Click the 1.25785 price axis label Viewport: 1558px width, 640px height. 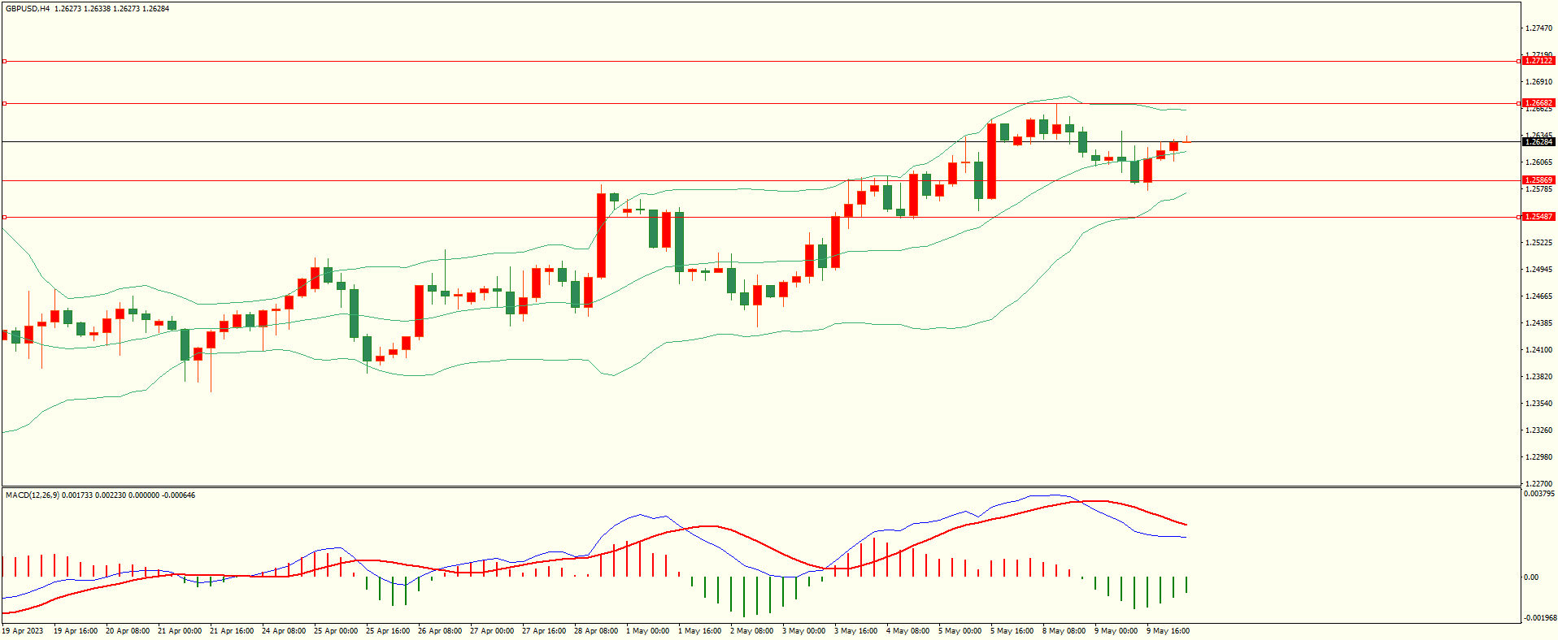1538,189
